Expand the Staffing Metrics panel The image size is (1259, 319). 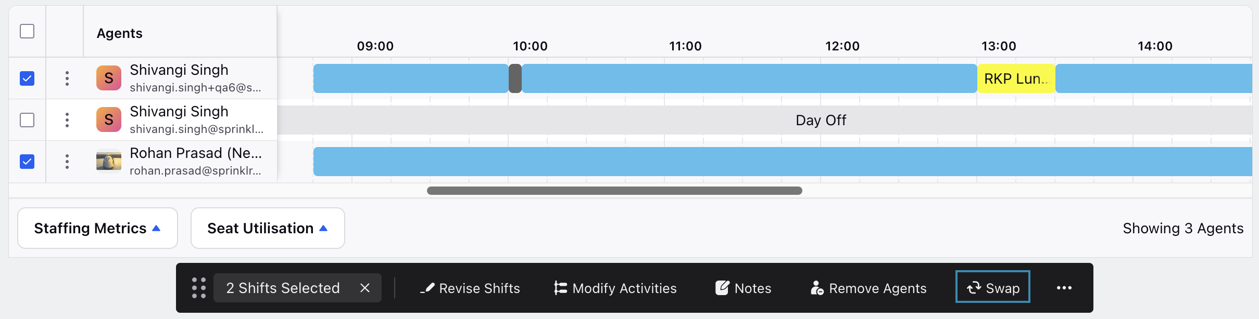tap(97, 228)
